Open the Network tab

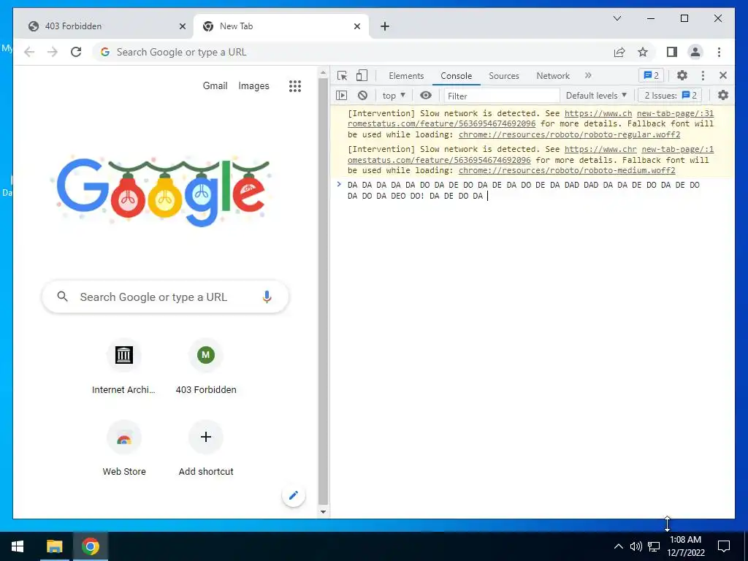[553, 75]
